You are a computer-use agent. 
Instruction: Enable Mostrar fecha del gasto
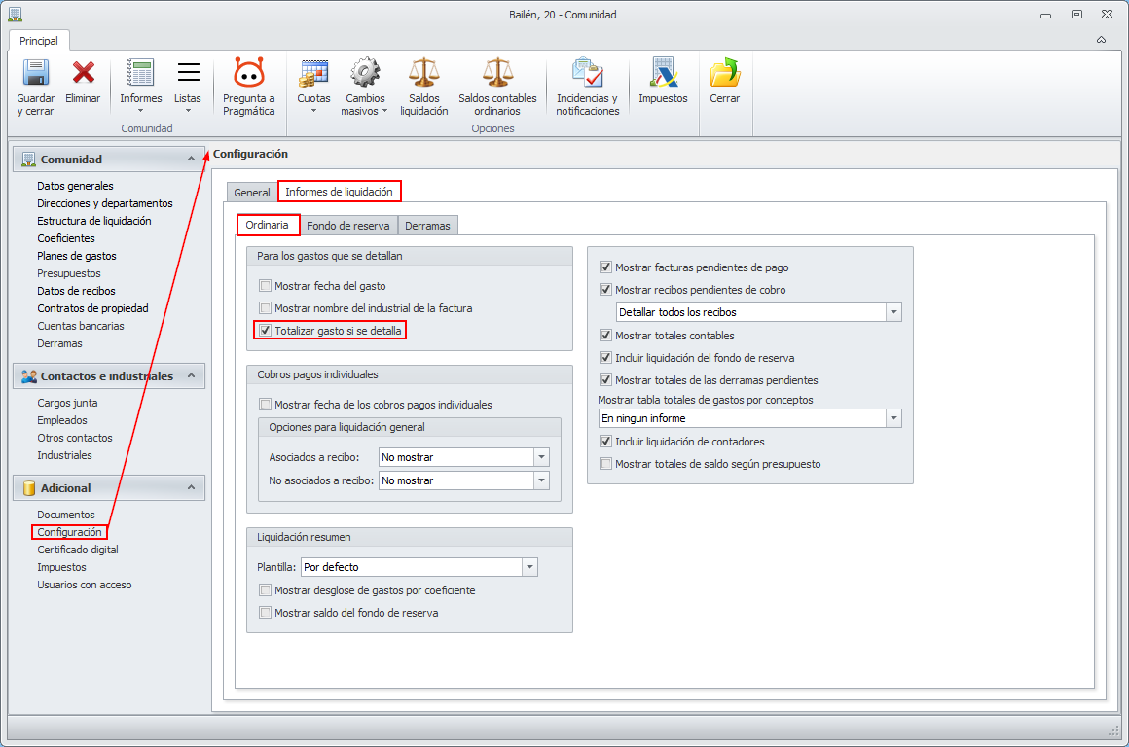265,286
